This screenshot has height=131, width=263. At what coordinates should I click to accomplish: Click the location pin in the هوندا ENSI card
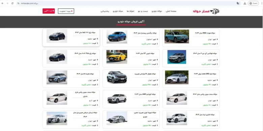click(217, 39)
